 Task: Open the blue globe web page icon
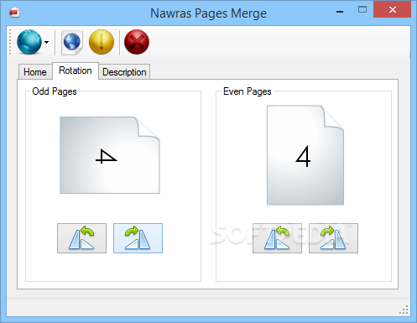72,42
